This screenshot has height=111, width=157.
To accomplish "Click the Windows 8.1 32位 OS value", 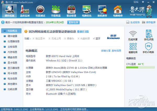I will pyautogui.click(x=64, y=61).
